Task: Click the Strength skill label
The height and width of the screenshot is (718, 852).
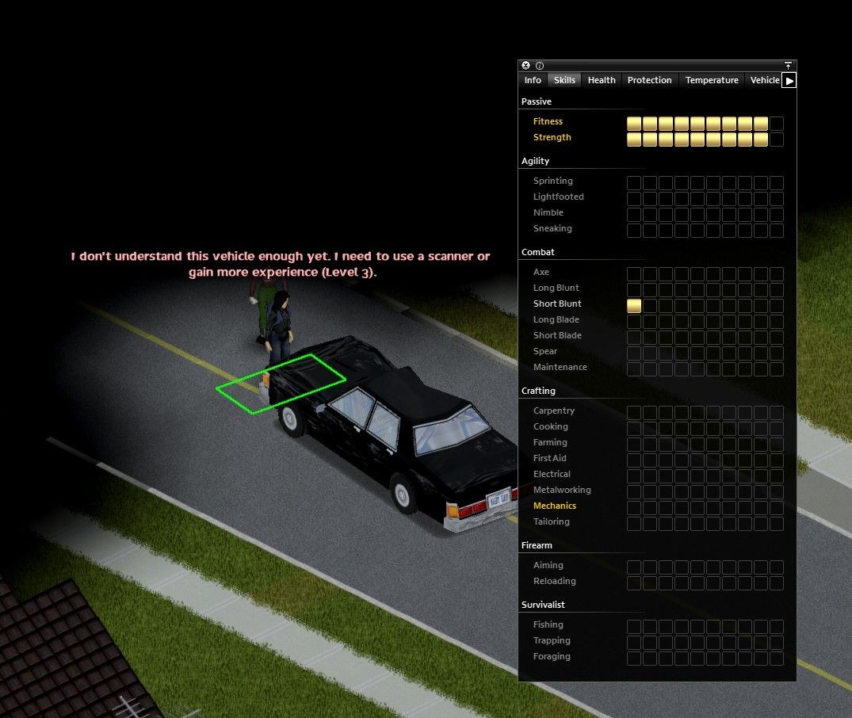Action: (x=552, y=137)
